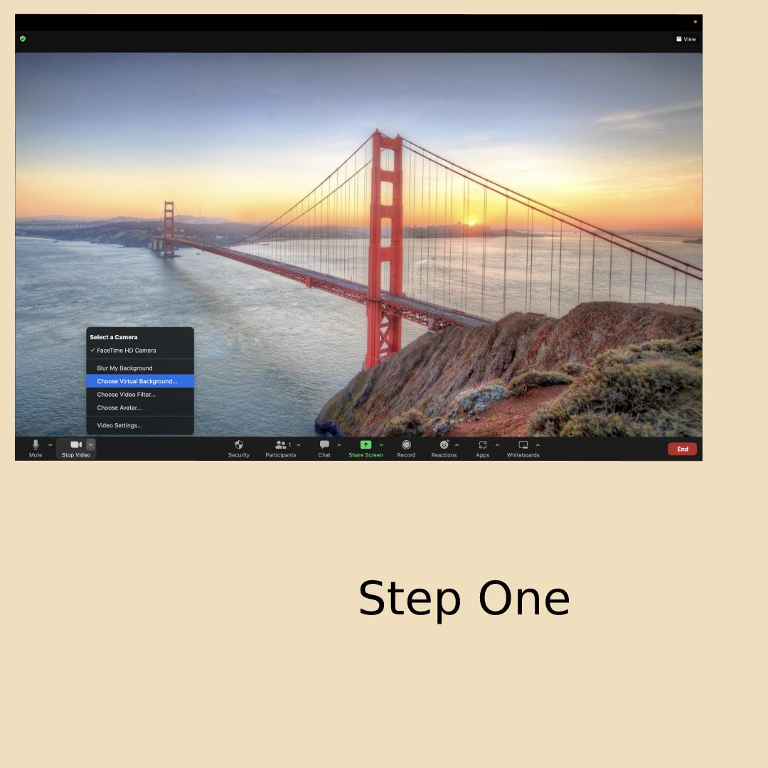Open the Security options

(238, 449)
